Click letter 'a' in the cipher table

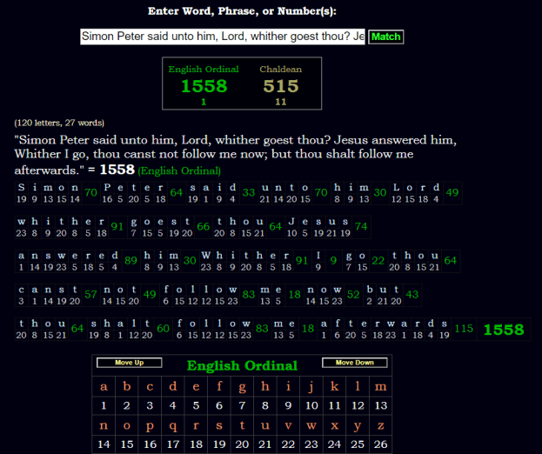pyautogui.click(x=104, y=387)
